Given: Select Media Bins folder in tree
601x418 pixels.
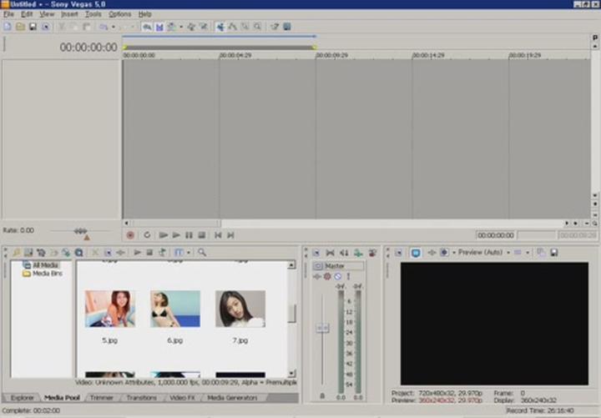Looking at the screenshot, I should click(43, 274).
